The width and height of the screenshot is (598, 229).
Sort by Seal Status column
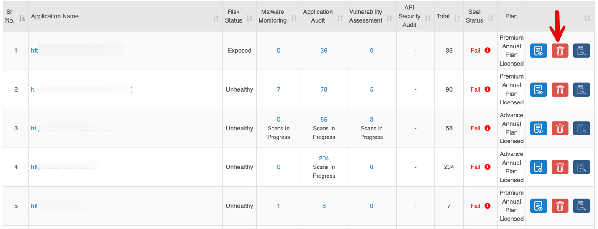tap(491, 18)
